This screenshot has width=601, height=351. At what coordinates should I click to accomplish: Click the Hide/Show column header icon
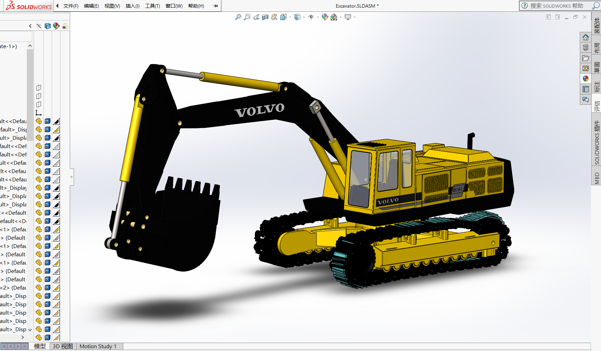click(39, 26)
